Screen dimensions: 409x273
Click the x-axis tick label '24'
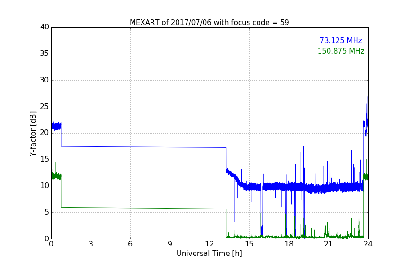pos(368,244)
